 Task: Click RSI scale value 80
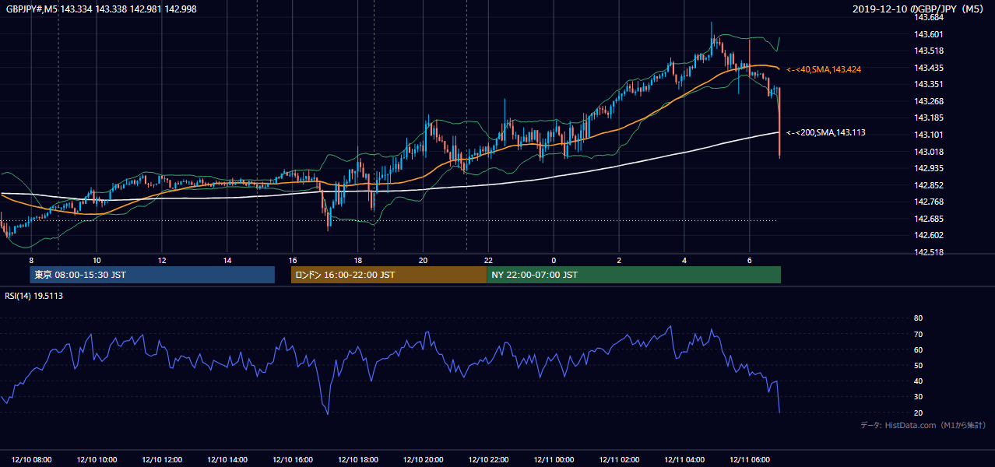tap(919, 318)
